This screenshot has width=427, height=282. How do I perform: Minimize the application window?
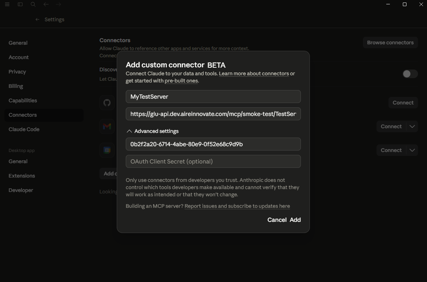[x=388, y=4]
